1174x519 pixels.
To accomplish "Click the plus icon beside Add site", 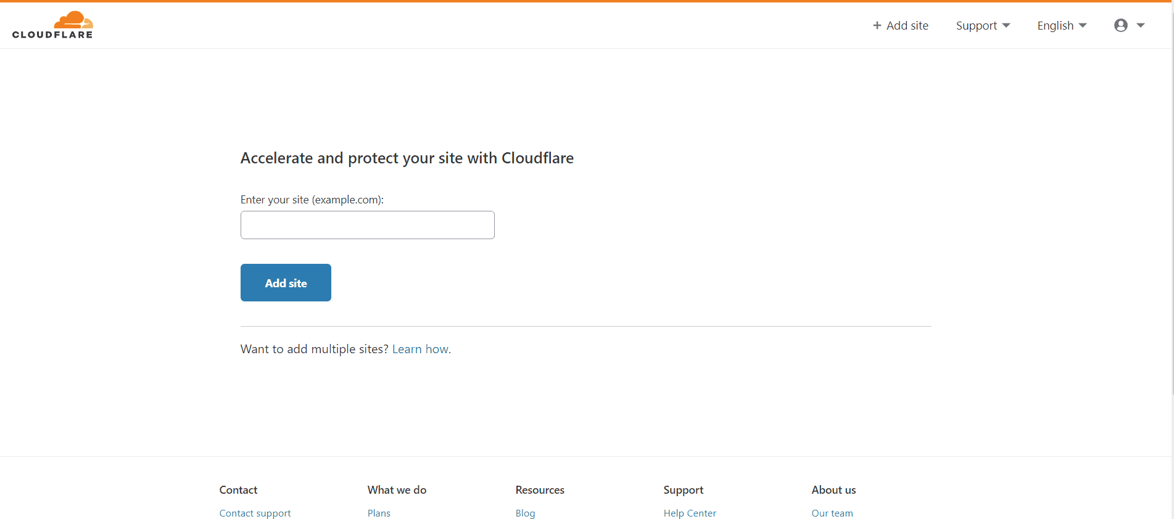I will 877,25.
